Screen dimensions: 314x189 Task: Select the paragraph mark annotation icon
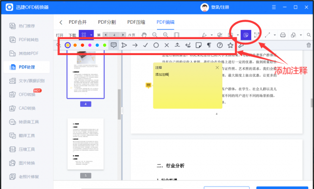(x=209, y=45)
